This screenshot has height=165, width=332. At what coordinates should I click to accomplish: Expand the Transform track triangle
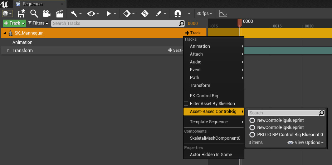coord(8,50)
